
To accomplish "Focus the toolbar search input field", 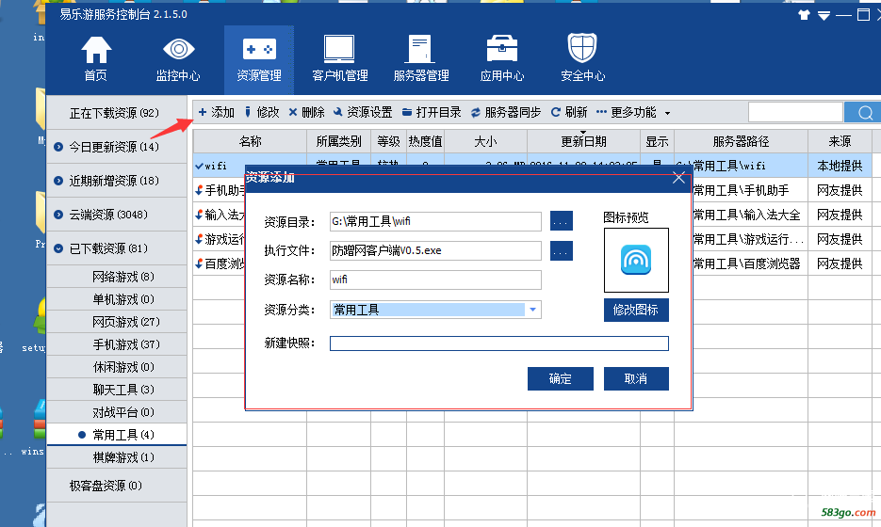I will coord(795,112).
